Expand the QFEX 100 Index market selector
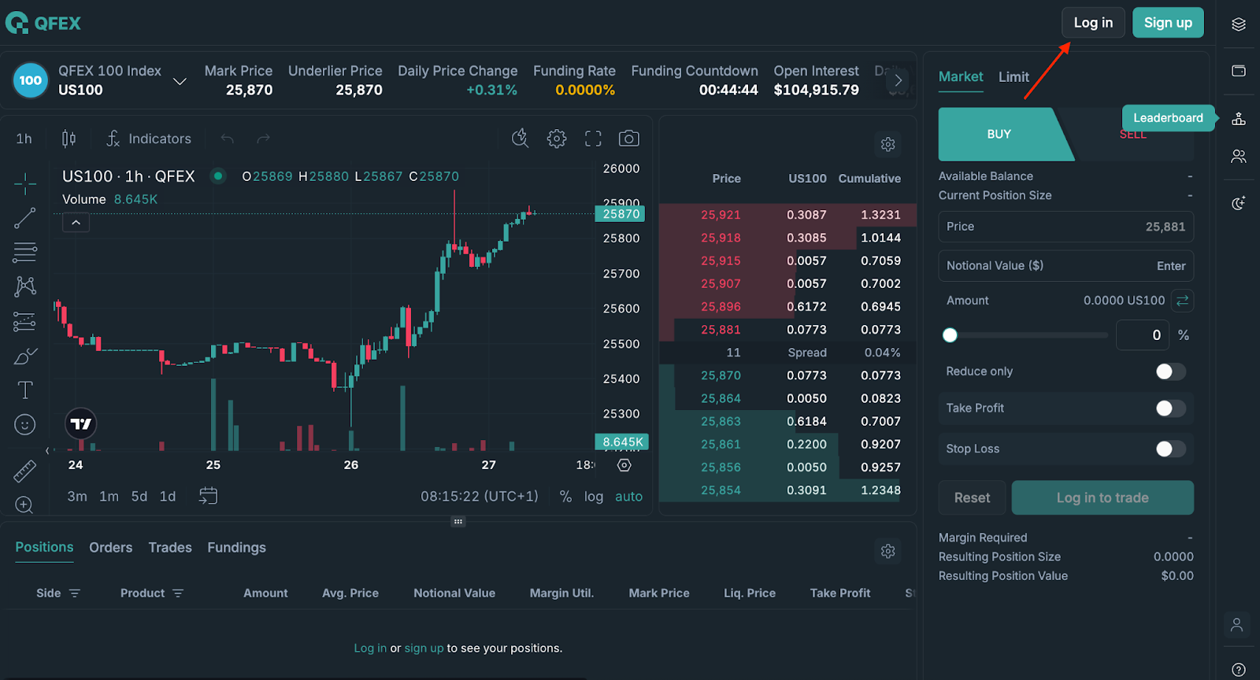Screen dimensions: 1260x680 pyautogui.click(x=180, y=81)
